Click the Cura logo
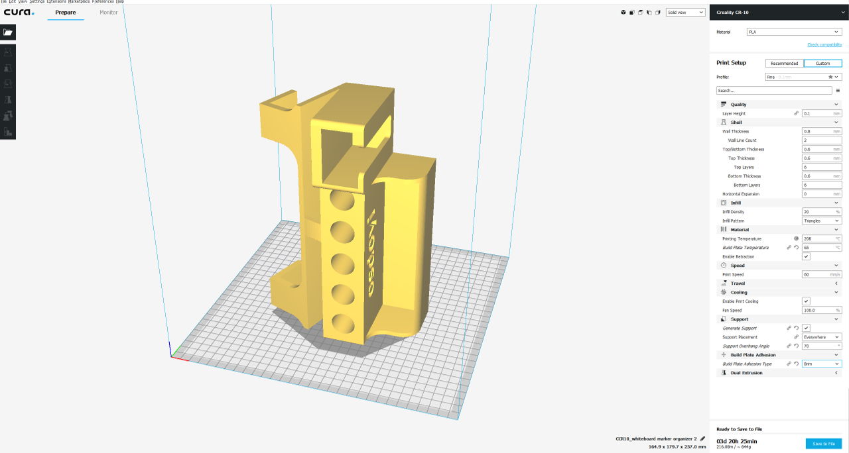This screenshot has height=453, width=849. (19, 13)
